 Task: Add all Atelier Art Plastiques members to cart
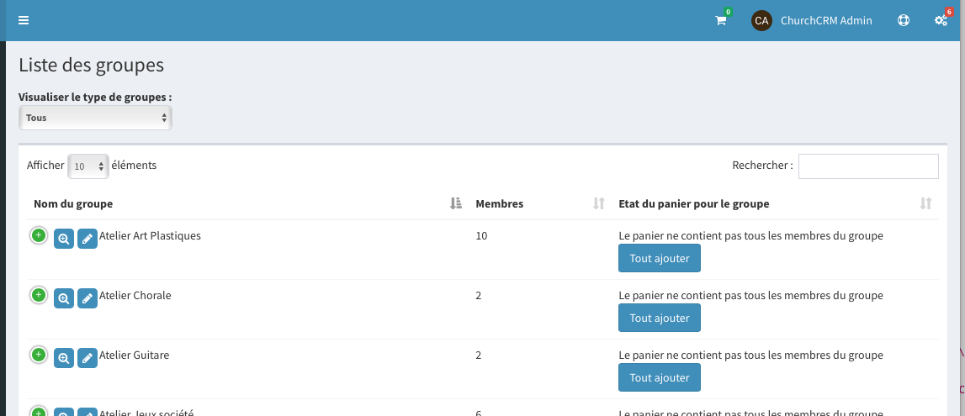tap(659, 258)
